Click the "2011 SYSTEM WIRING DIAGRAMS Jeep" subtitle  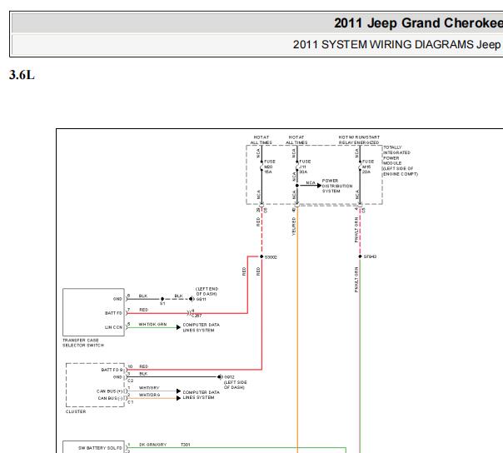coord(397,45)
